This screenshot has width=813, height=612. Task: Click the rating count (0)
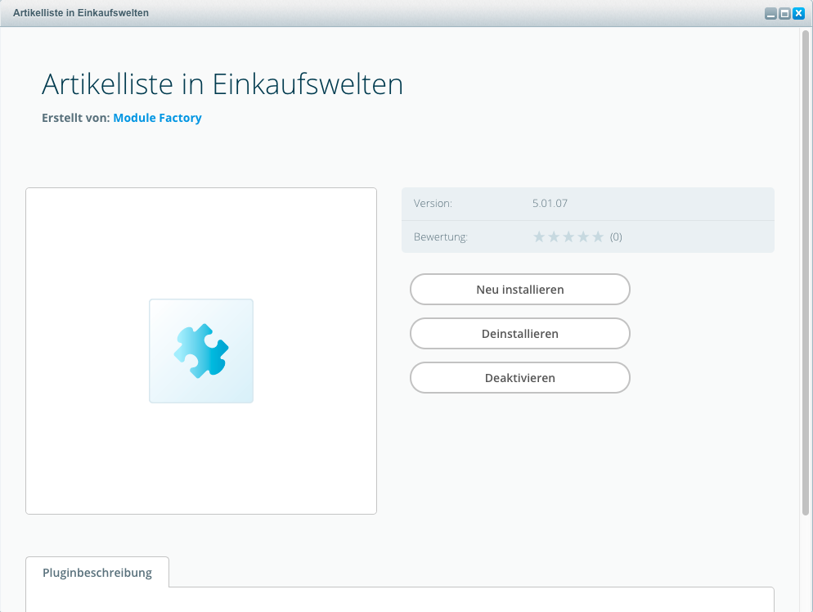point(616,237)
